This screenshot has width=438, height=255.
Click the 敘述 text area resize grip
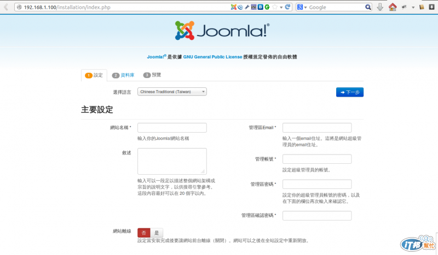[x=203, y=171]
